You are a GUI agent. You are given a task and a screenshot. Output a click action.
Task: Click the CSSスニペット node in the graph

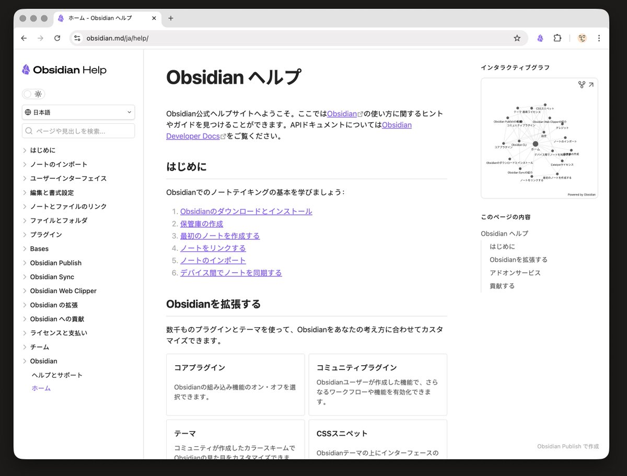(544, 105)
